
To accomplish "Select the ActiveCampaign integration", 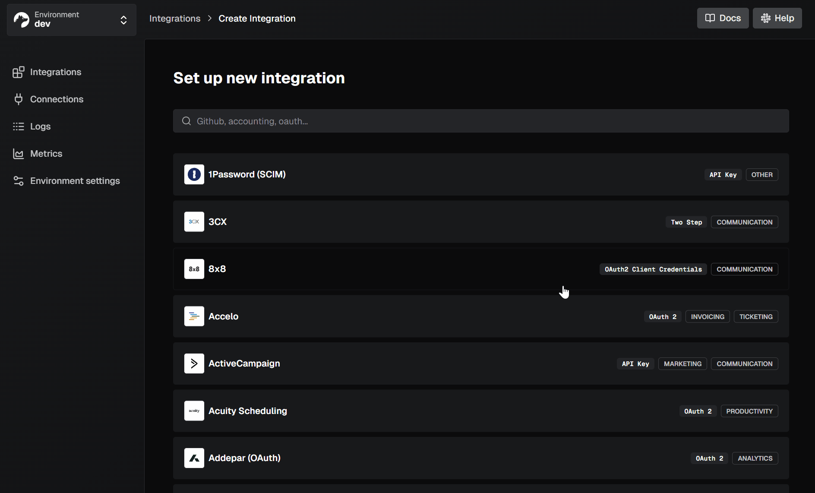I will pos(481,363).
